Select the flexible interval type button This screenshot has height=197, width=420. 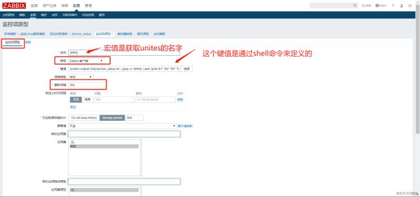click(x=76, y=100)
